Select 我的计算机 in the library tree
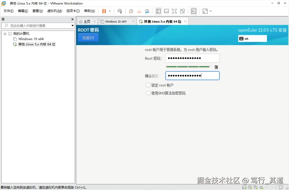 point(21,33)
